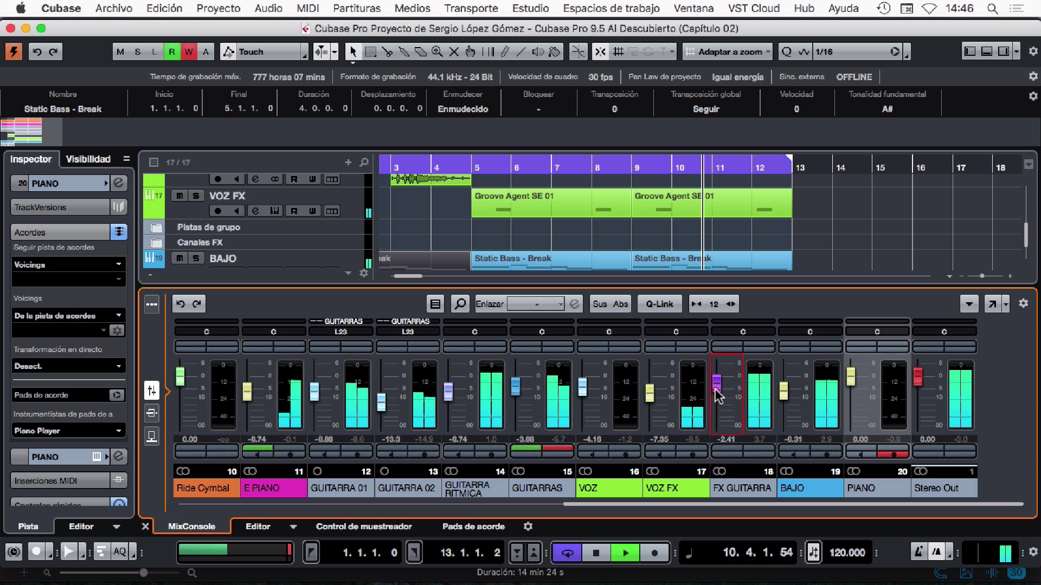Select the Scissors split tool
Screen dimensions: 1041x585
(x=387, y=52)
